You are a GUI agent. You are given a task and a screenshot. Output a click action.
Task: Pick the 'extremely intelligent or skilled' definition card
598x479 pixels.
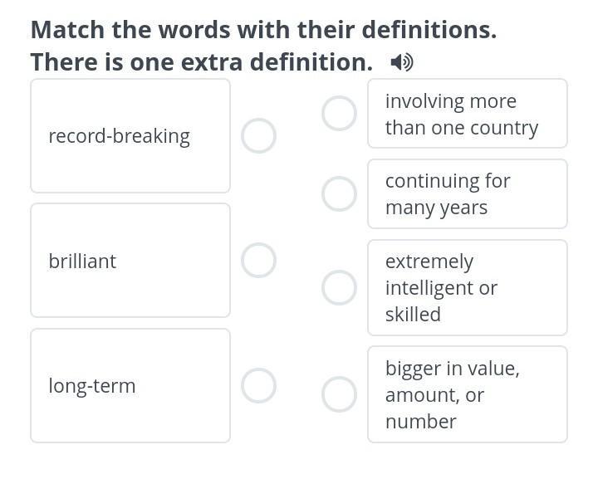(x=467, y=287)
